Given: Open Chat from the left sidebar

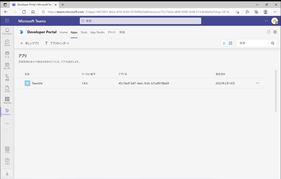Looking at the screenshot, I should click(7, 43).
